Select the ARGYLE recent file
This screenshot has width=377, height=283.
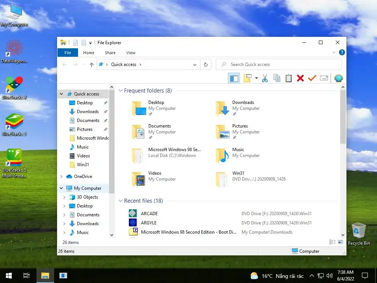click(x=149, y=223)
